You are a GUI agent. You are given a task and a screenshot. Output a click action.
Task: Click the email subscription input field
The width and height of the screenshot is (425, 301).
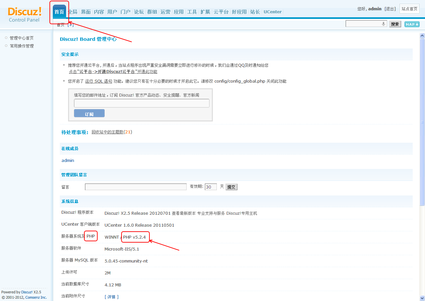[141, 103]
